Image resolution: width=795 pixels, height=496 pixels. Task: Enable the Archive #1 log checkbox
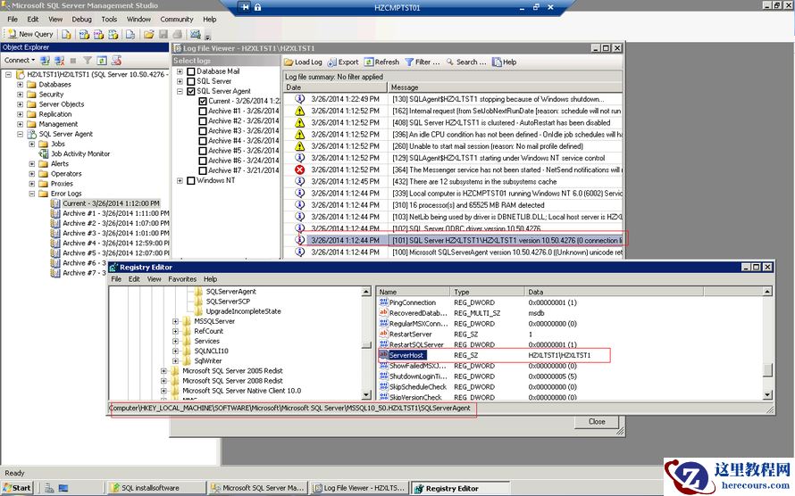[x=203, y=111]
